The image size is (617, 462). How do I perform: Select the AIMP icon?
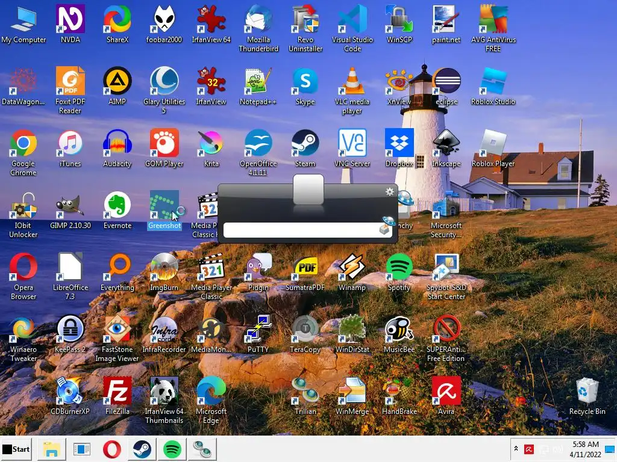(117, 85)
